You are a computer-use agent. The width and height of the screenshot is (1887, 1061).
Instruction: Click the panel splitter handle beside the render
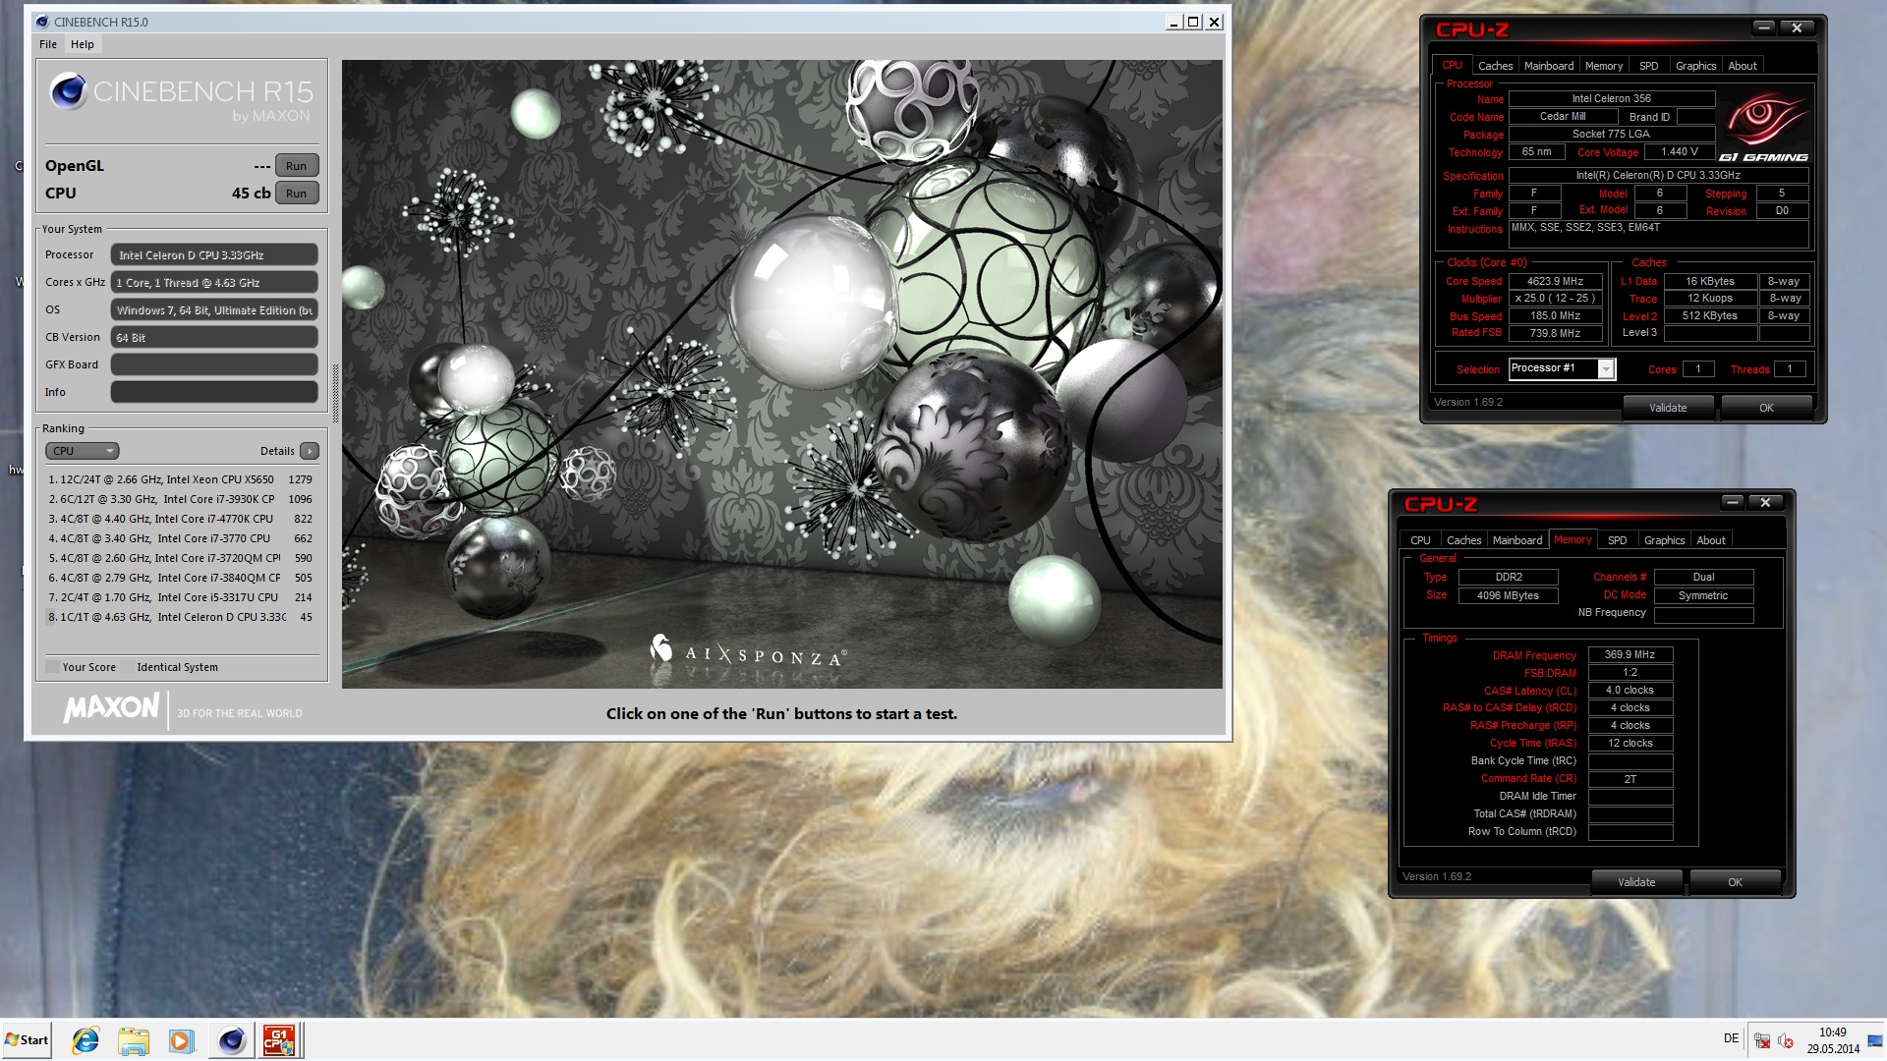coord(336,393)
